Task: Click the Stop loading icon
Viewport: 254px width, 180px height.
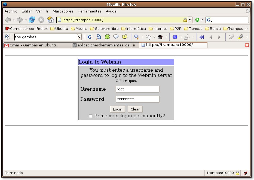Action: click(x=41, y=20)
